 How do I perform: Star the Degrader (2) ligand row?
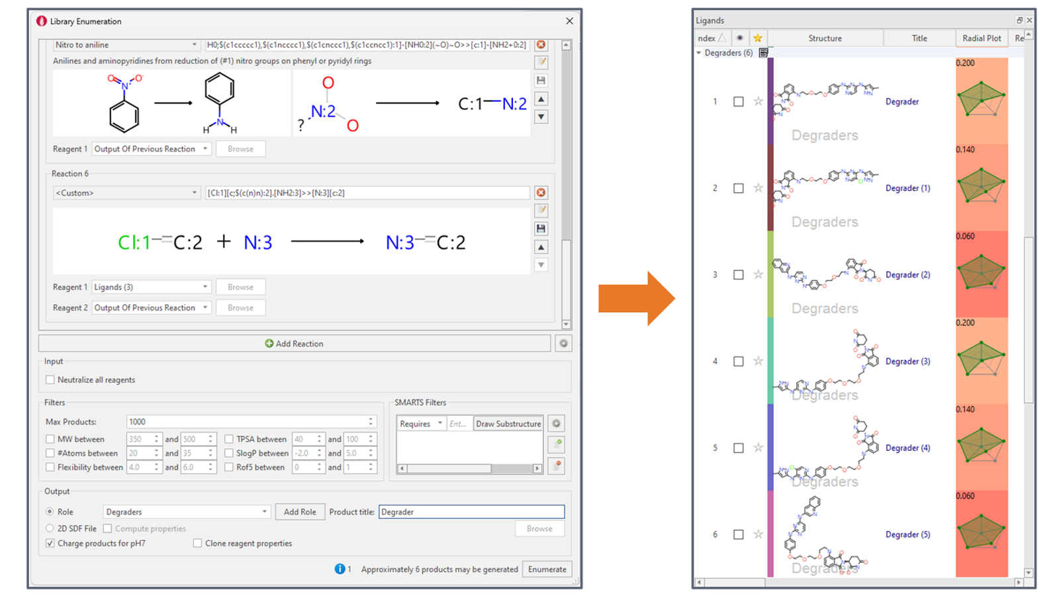pos(758,275)
